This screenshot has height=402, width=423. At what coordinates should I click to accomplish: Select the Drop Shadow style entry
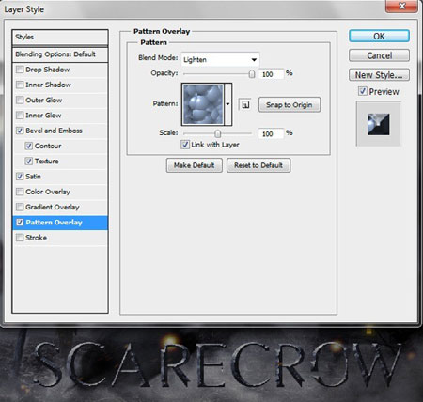(x=60, y=70)
